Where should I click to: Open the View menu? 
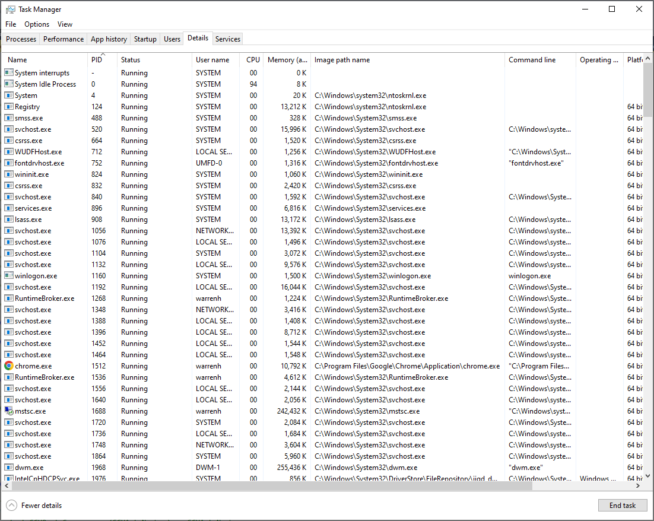[65, 24]
